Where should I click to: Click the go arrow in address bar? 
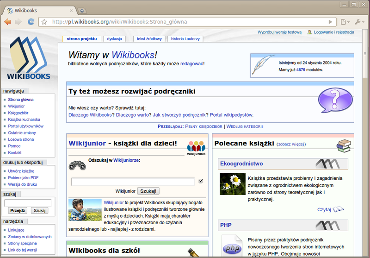[330, 22]
